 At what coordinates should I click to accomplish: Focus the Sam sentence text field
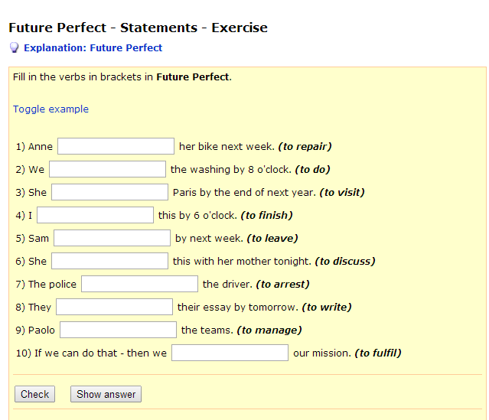[x=112, y=238]
